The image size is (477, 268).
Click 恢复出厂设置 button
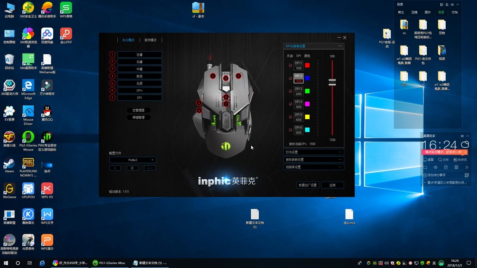(x=307, y=185)
